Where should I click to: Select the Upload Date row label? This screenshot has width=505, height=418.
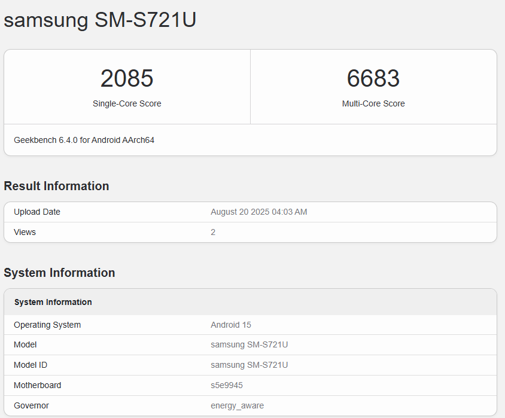pyautogui.click(x=37, y=212)
